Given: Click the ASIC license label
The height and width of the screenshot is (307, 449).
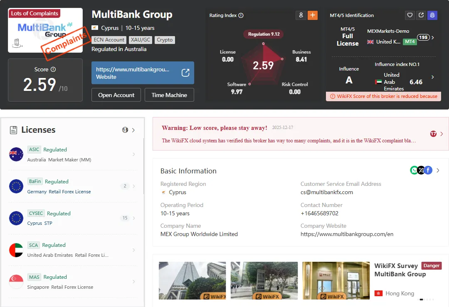Looking at the screenshot, I should pyautogui.click(x=34, y=149).
